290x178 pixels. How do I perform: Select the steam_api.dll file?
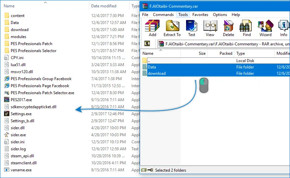(22, 156)
